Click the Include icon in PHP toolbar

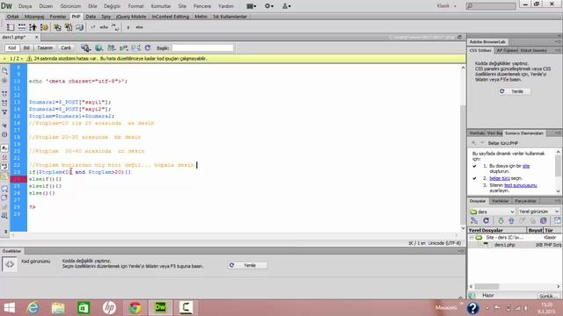57,27
